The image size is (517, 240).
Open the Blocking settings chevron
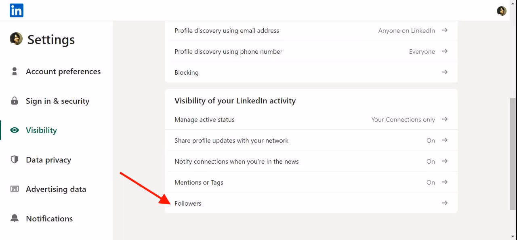(444, 72)
